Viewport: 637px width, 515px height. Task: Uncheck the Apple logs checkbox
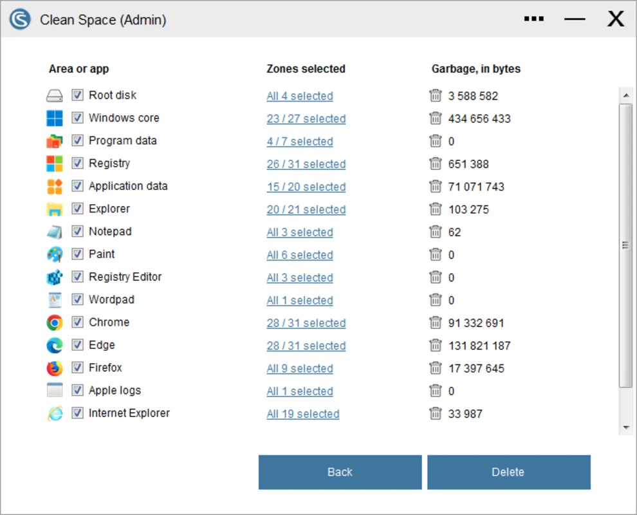point(77,390)
